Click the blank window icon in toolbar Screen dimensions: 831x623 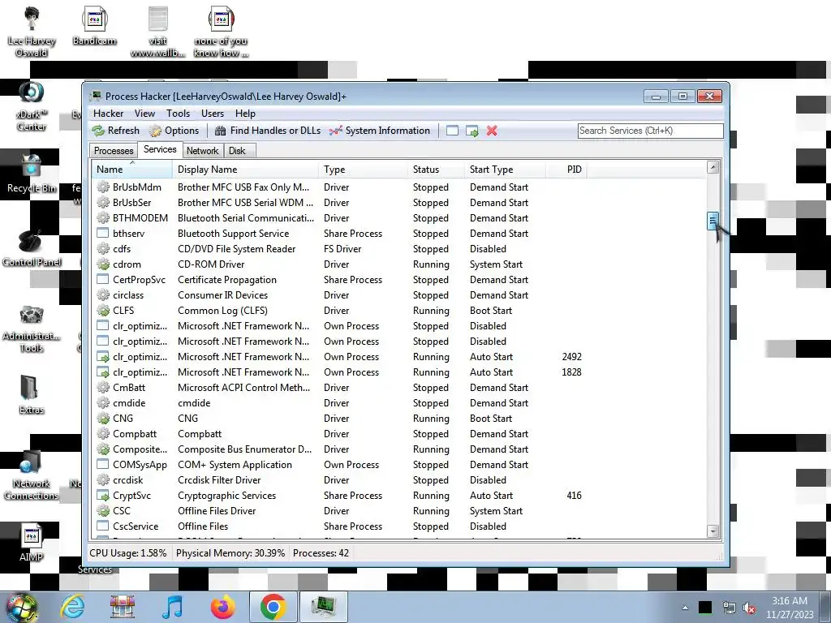(x=452, y=131)
